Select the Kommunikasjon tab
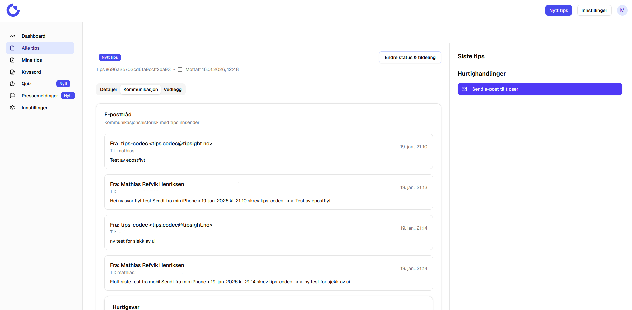This screenshot has height=310, width=632. (141, 89)
